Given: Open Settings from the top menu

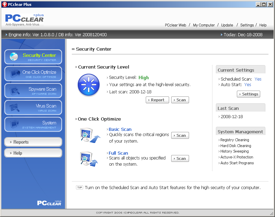Looking at the screenshot, I should coord(247,25).
